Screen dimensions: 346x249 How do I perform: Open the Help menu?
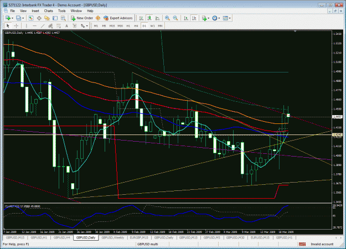[90, 11]
